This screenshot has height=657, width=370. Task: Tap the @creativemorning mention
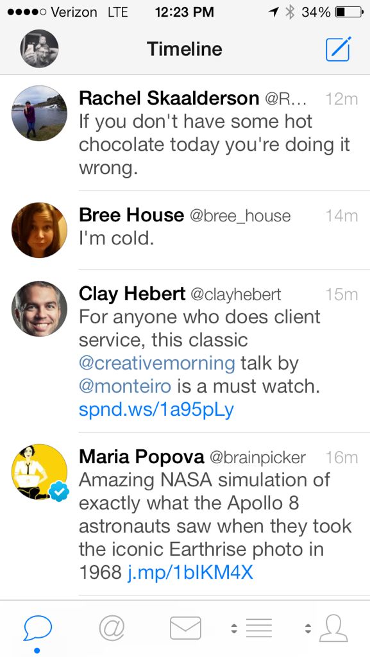point(157,363)
